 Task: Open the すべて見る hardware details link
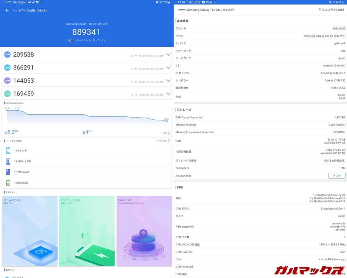coord(164,141)
